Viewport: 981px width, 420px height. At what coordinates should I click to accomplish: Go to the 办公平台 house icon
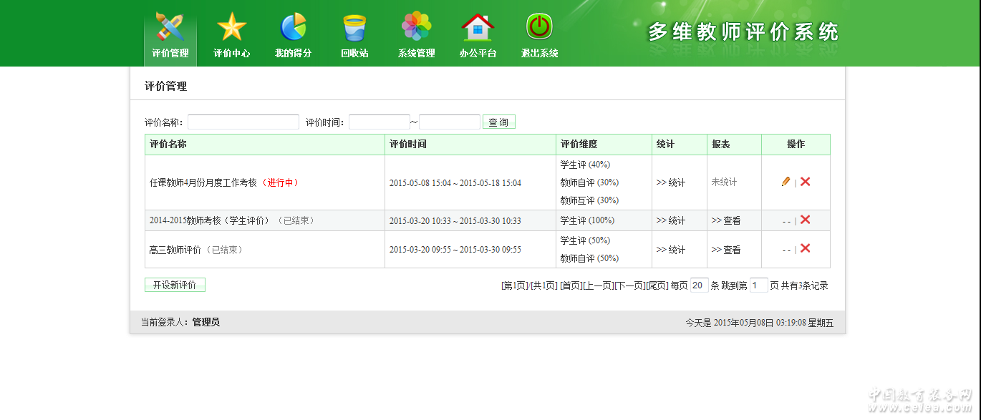pyautogui.click(x=478, y=28)
